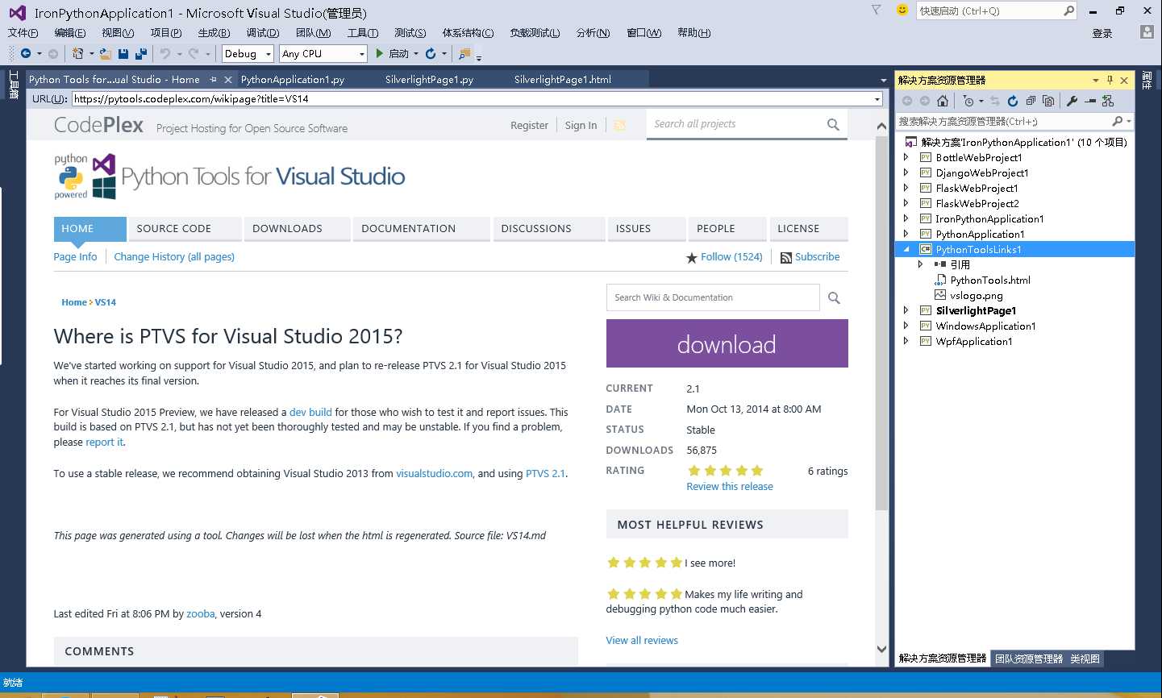Viewport: 1162px width, 698px height.
Task: Open the URL address dropdown arrow
Action: [877, 99]
